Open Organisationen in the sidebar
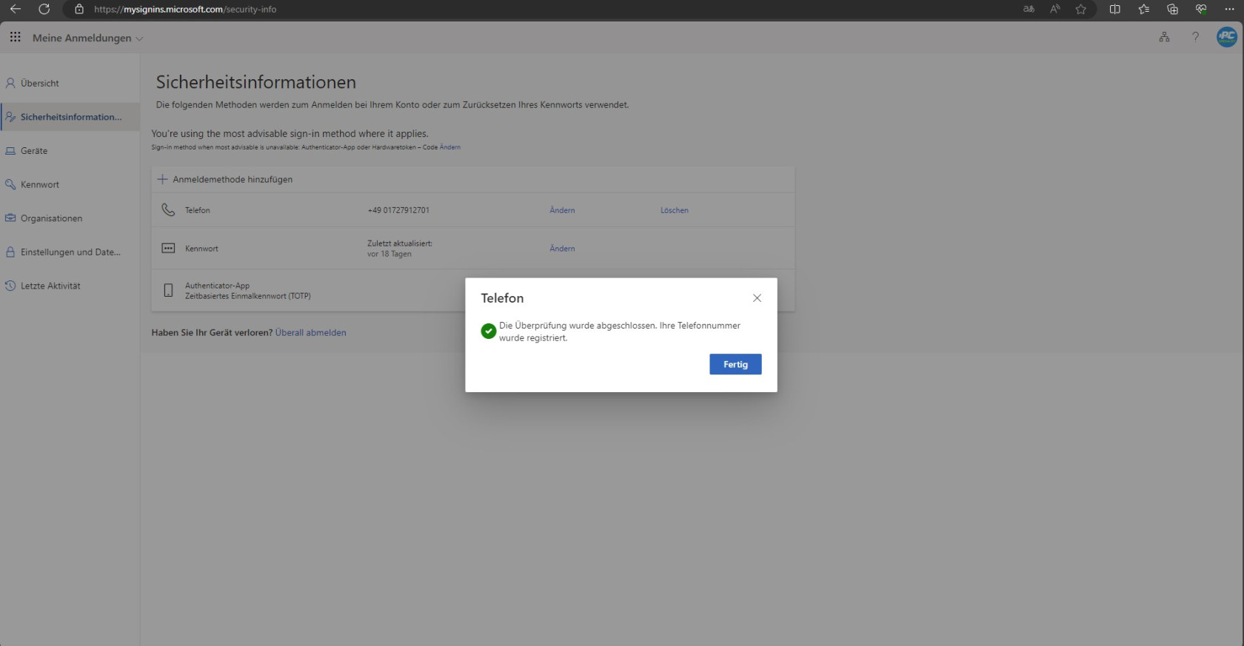The height and width of the screenshot is (646, 1244). pyautogui.click(x=51, y=218)
